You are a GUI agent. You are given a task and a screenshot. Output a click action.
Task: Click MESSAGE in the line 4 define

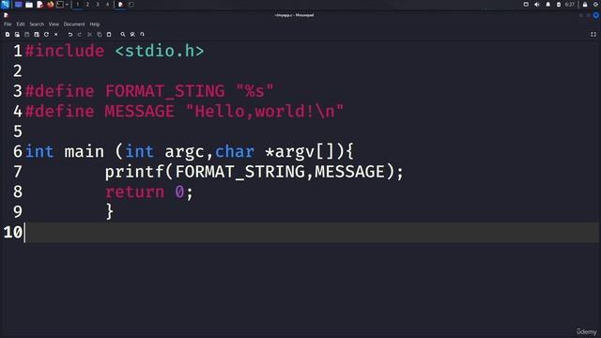coord(140,112)
